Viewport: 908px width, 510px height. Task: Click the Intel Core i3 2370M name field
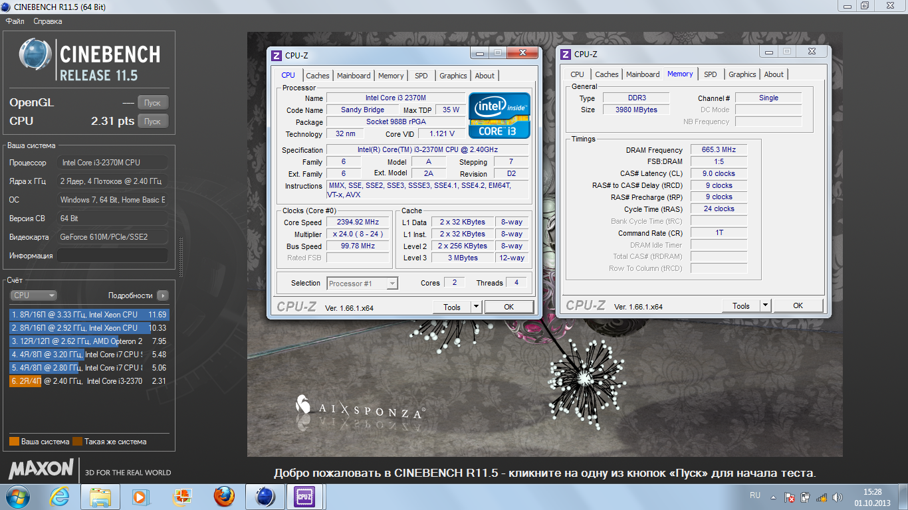pos(395,98)
